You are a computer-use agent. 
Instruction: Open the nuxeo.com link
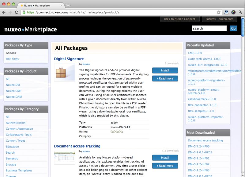tap(226, 19)
